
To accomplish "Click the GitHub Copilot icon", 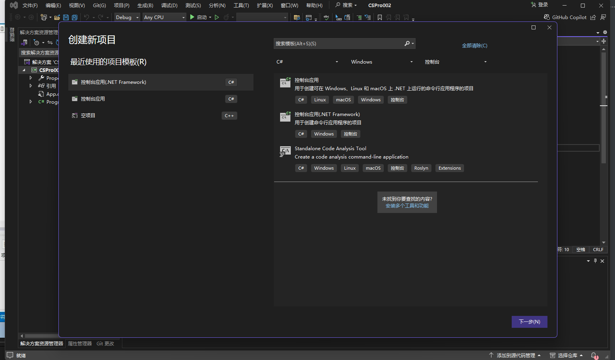I will click(547, 17).
